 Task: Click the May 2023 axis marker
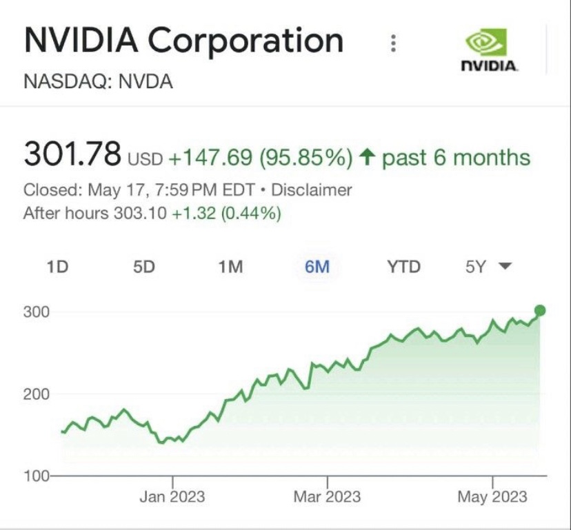click(x=492, y=497)
